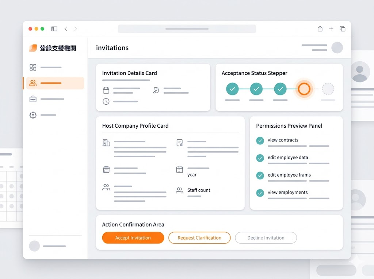The width and height of the screenshot is (374, 279).
Task: Click the Accept Invitation button
Action: coord(133,238)
